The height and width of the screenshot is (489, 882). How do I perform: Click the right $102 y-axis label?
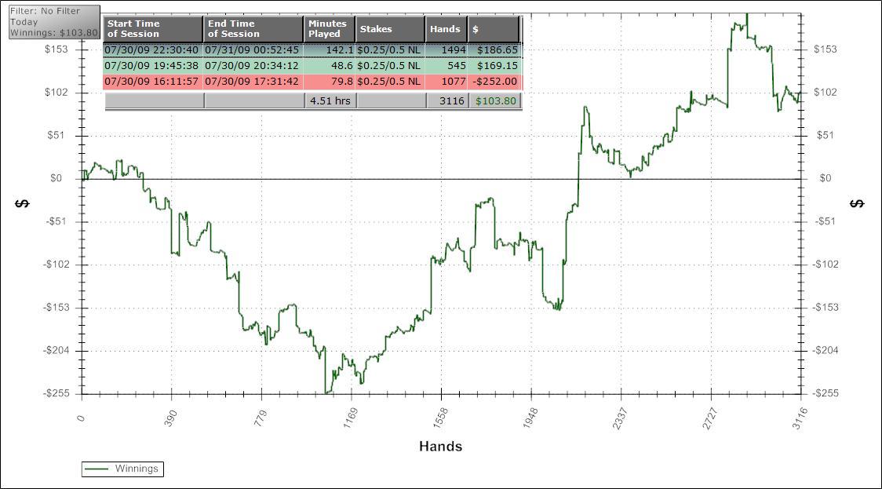(826, 93)
